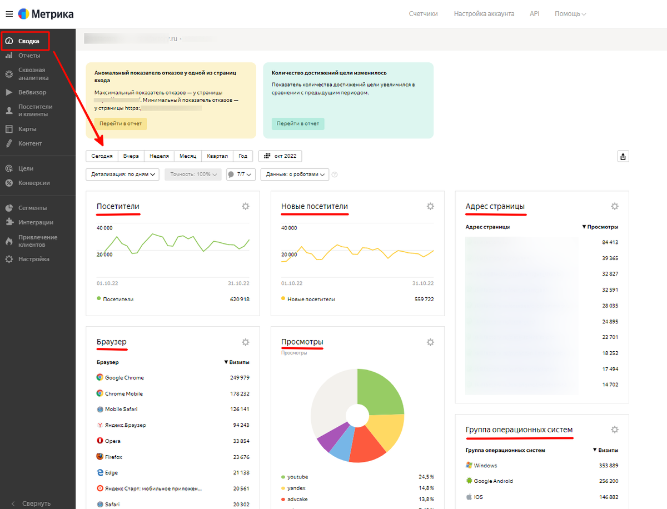Image resolution: width=667 pixels, height=509 pixels.
Task: Select the Год period tab
Action: (x=243, y=156)
